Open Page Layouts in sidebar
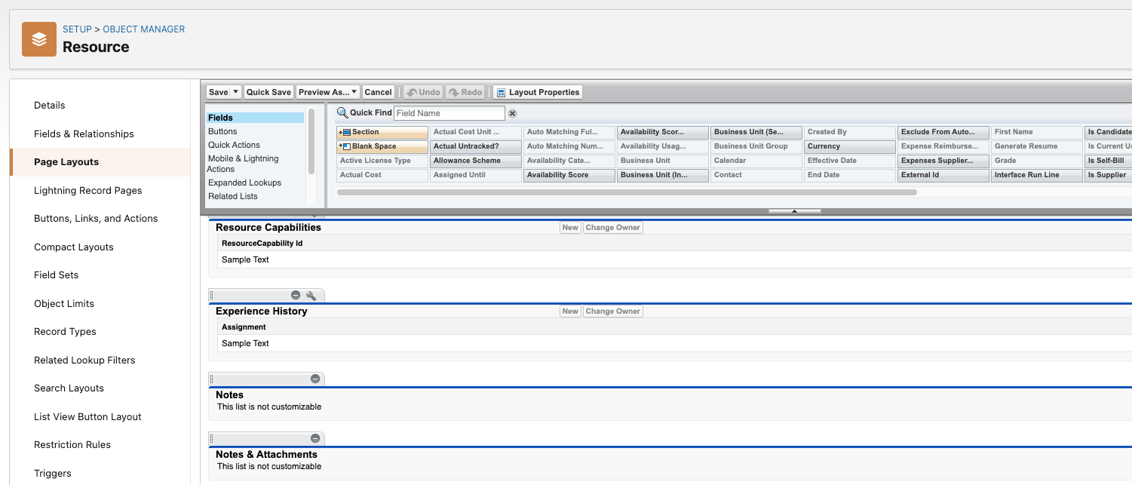Screen dimensions: 1132x485 pyautogui.click(x=66, y=162)
